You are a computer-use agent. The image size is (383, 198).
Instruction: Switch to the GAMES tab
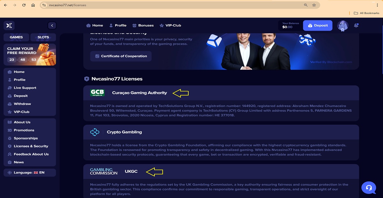16,37
